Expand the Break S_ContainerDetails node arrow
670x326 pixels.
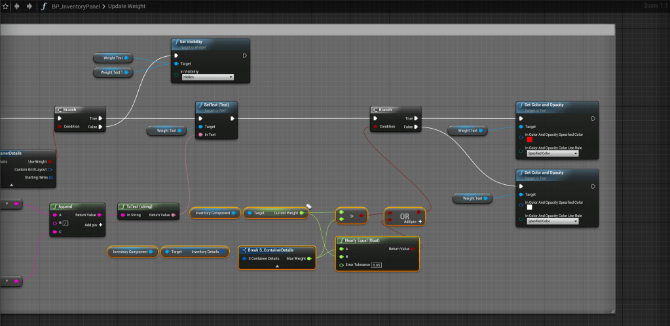(x=277, y=267)
